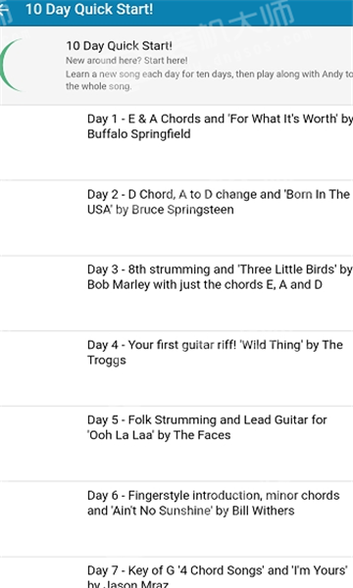
Task: Open the Day 1 E & A Chords lesson
Action: coord(176,142)
